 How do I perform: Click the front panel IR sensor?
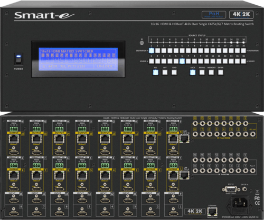coord(142,43)
